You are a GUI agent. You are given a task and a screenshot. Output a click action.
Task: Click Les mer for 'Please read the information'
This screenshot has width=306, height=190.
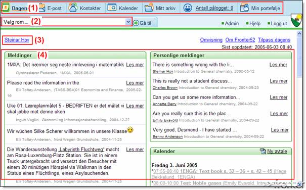(135, 83)
